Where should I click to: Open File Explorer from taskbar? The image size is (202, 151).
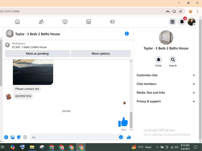(32, 147)
